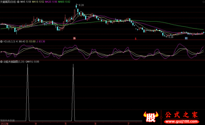Viewport: 205px width, 125px height.
Task: Click the red S event marker
Action: (x=136, y=39)
